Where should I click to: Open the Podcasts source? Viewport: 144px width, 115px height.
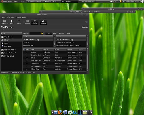(x=12, y=46)
